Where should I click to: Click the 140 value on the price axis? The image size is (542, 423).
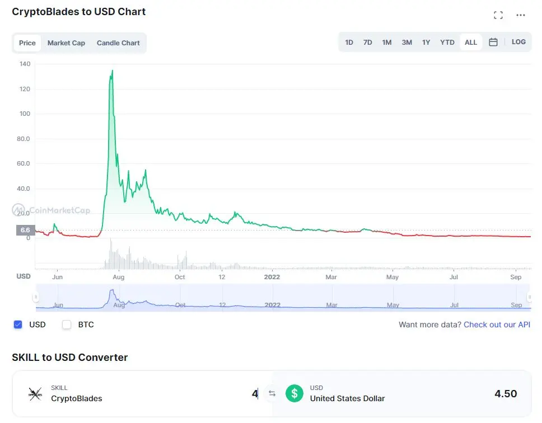pos(25,64)
